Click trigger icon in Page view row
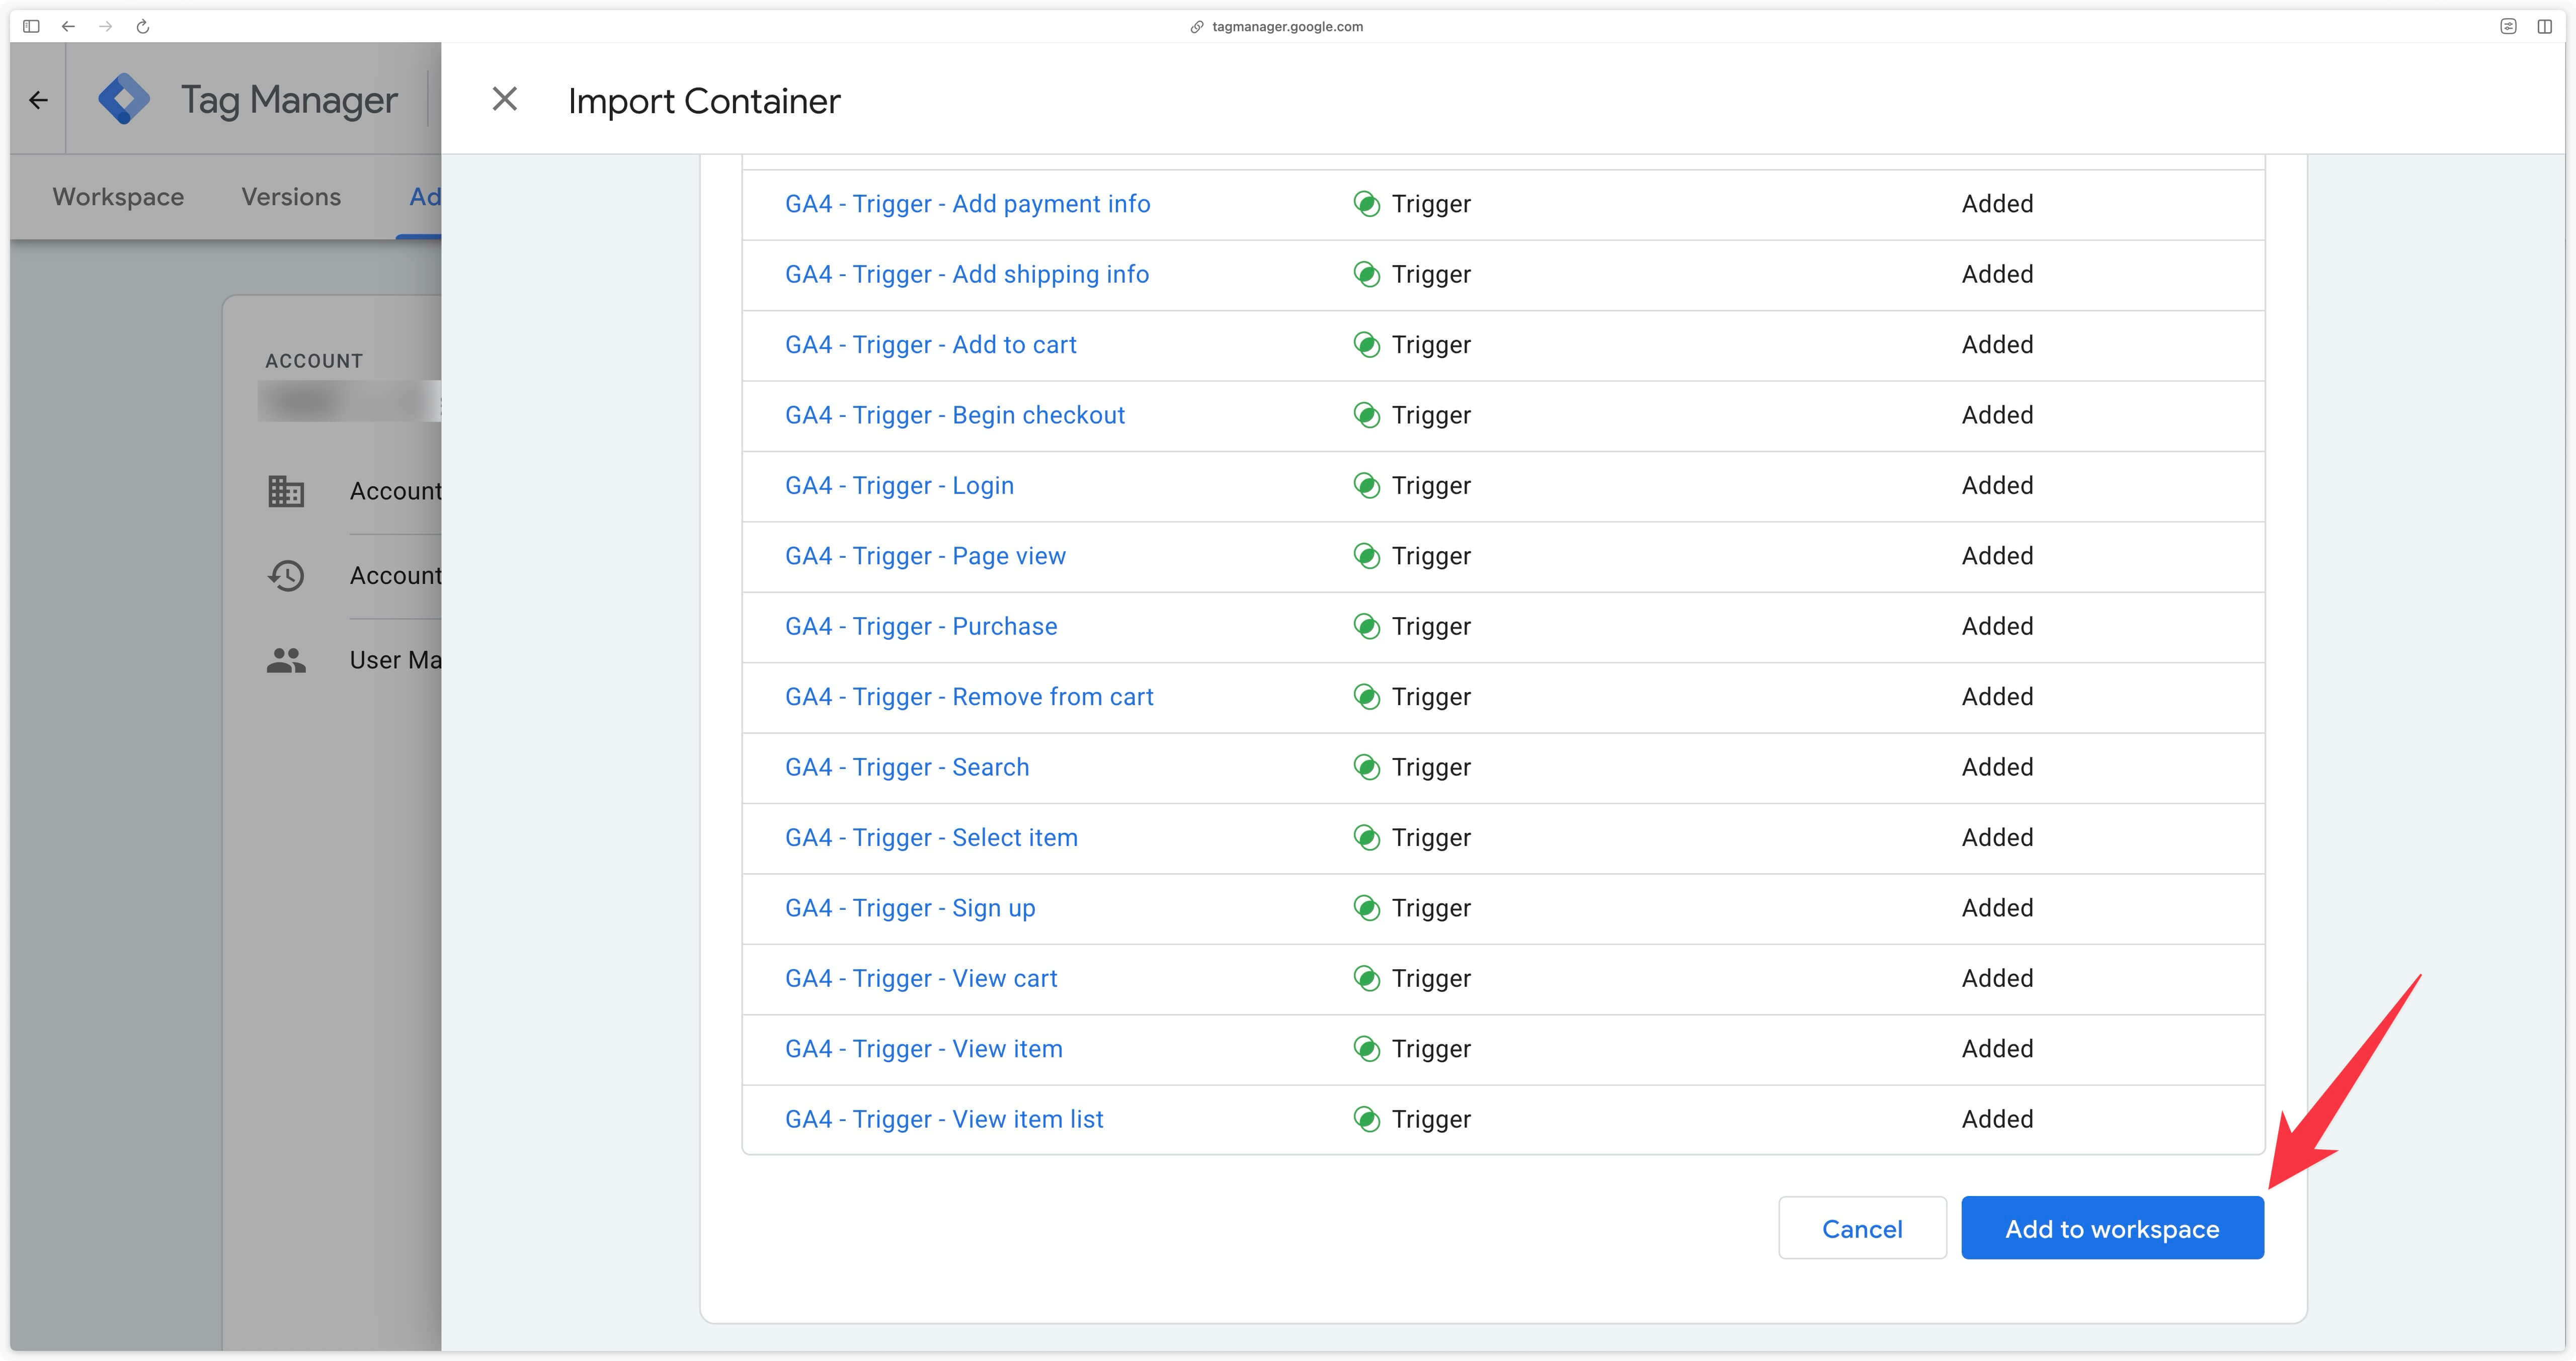The image size is (2576, 1361). (1366, 556)
